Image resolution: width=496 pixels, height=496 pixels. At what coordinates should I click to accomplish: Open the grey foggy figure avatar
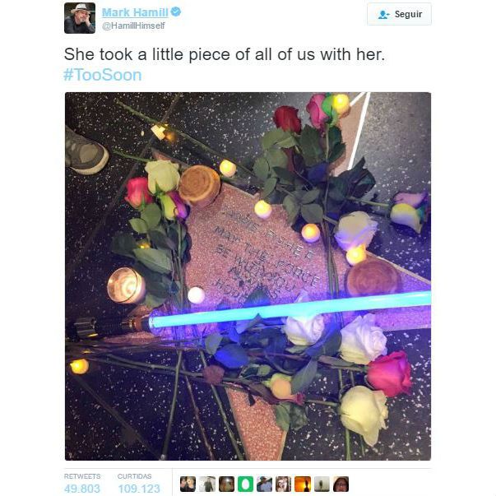(x=322, y=484)
